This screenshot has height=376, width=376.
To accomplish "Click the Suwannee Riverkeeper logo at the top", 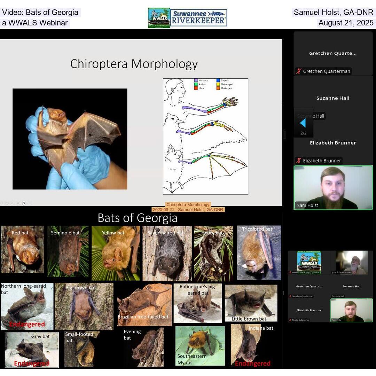I will [x=198, y=17].
